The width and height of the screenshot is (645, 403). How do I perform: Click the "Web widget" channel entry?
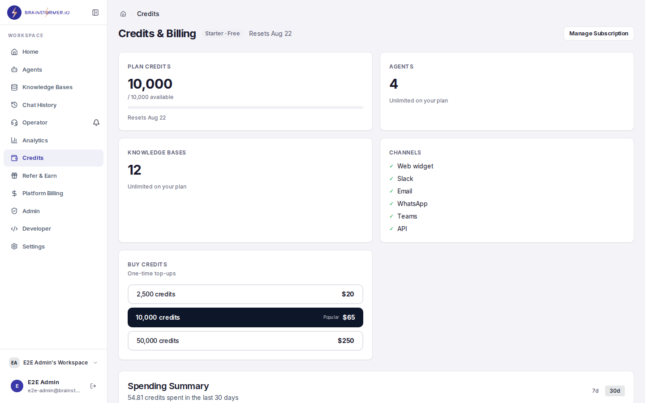tap(415, 166)
